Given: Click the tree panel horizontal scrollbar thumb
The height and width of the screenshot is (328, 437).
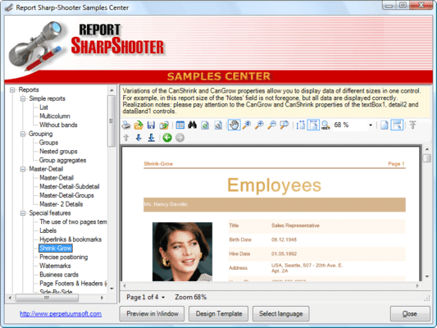Looking at the screenshot, I should 47,298.
